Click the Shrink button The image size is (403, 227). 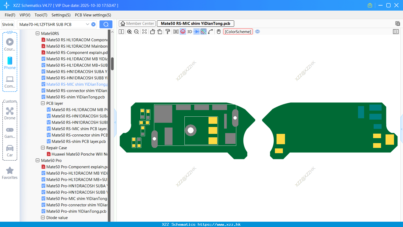pos(8,24)
